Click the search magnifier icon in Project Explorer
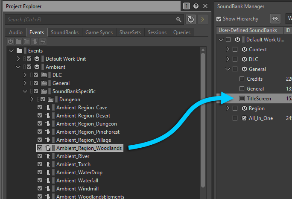Screen dimensions: 292x199 click(x=179, y=20)
